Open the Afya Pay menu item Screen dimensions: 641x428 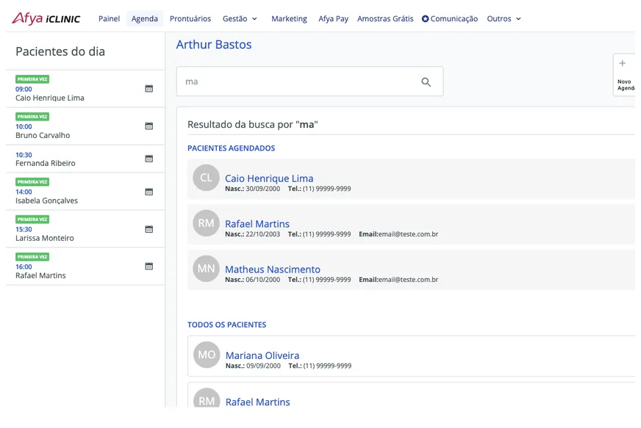pyautogui.click(x=333, y=19)
